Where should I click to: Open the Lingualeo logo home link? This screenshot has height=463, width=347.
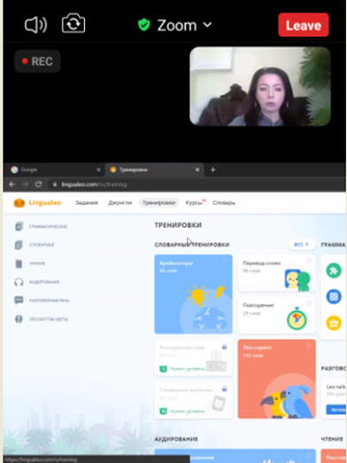tap(37, 203)
